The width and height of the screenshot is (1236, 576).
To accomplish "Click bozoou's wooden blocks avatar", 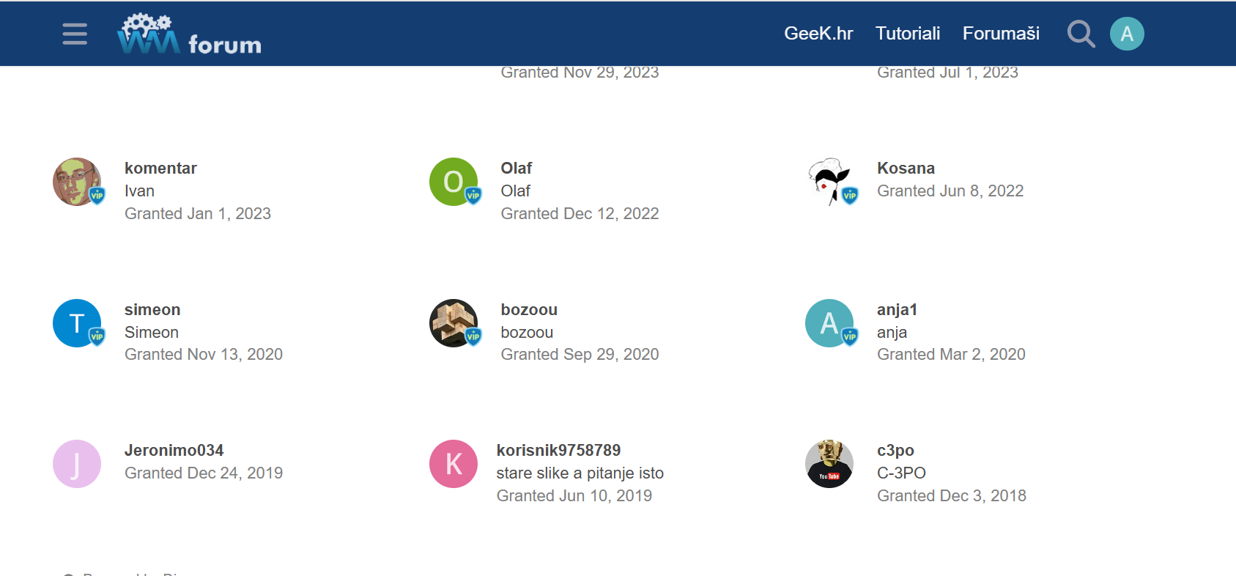I will click(x=454, y=323).
